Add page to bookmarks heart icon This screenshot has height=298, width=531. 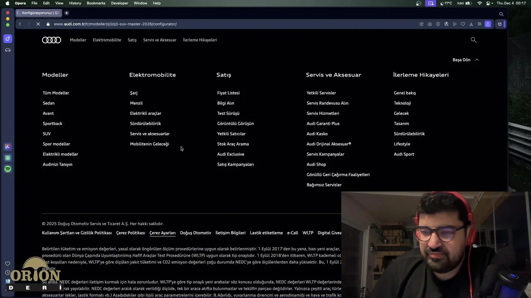point(463,24)
